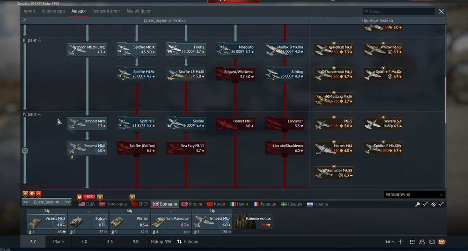This screenshot has width=468, height=251.
Task: Open the chat bubble icon
Action: (x=432, y=242)
